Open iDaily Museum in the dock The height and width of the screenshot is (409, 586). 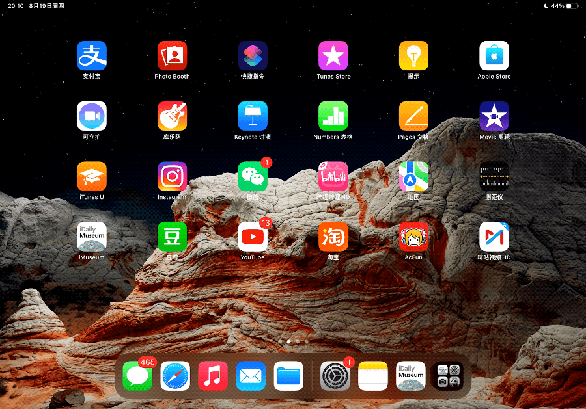point(411,376)
